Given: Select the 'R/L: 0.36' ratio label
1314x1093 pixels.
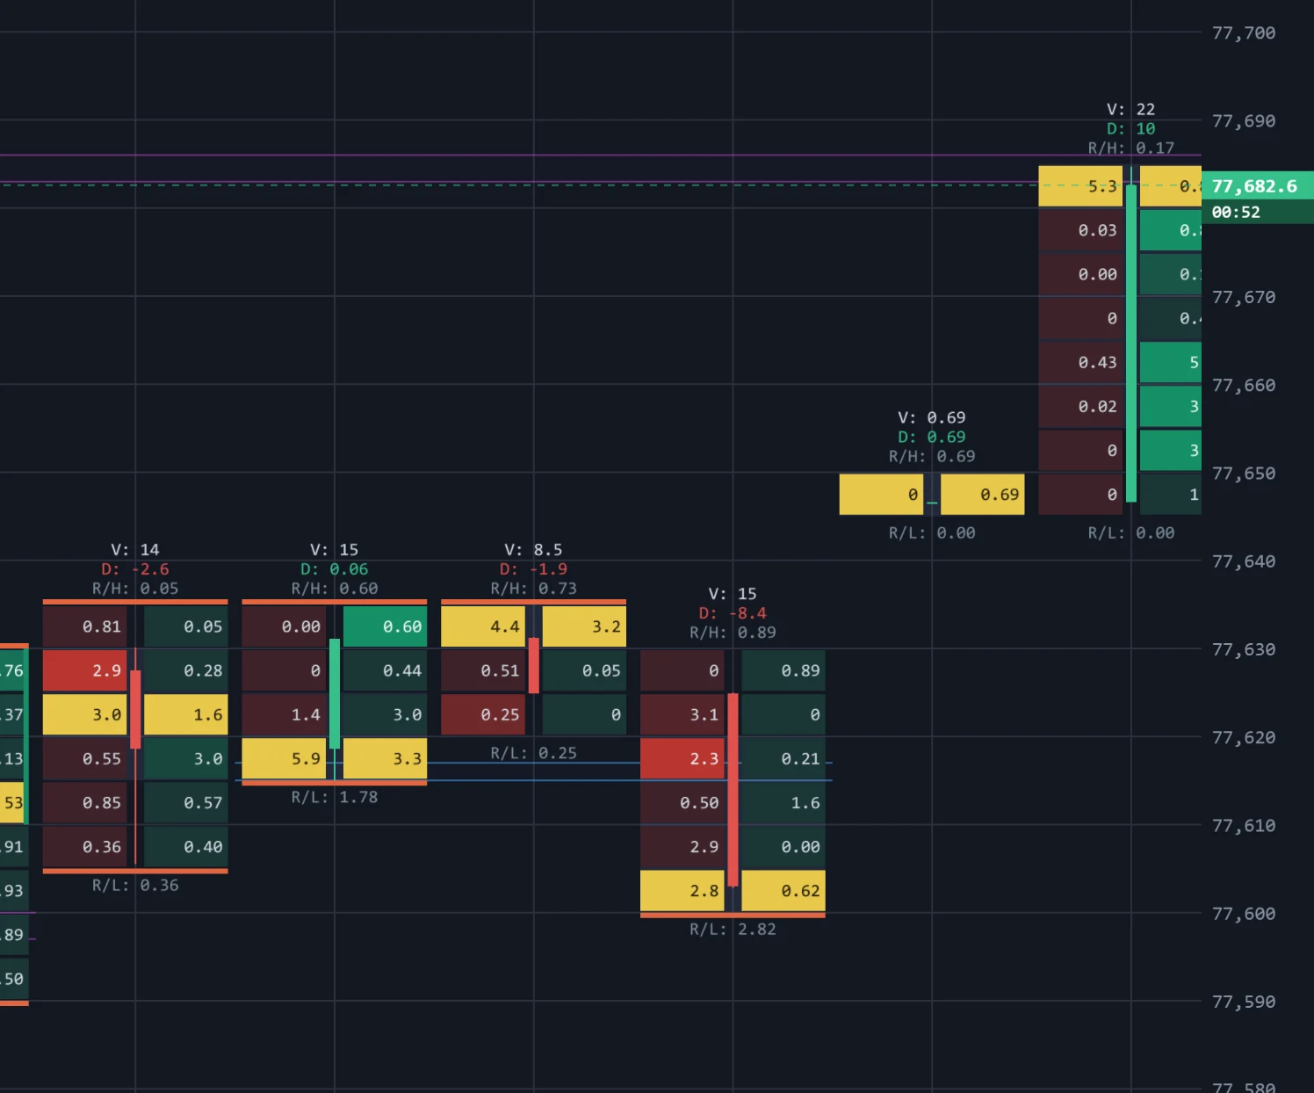Looking at the screenshot, I should tap(135, 885).
